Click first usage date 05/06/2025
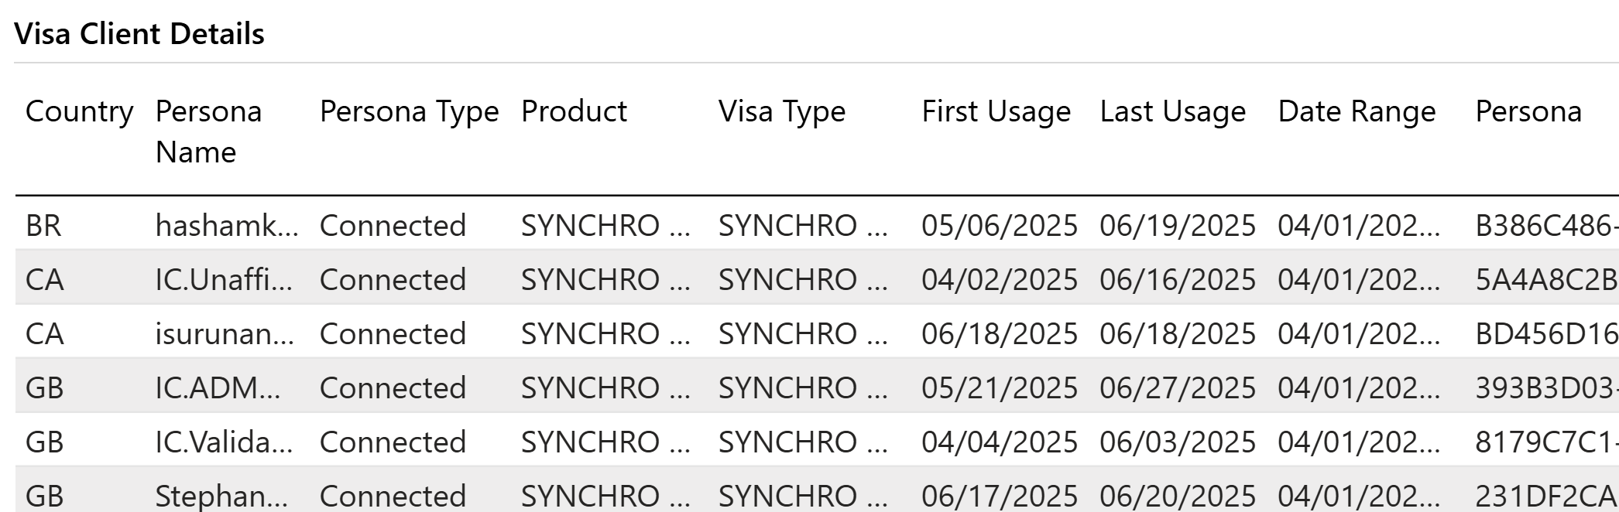 point(999,226)
